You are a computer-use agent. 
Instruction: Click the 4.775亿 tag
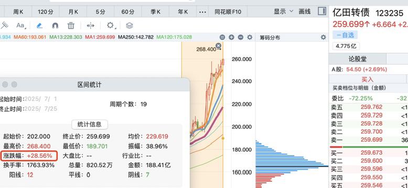click(346, 46)
